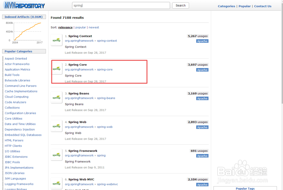Image resolution: width=283 pixels, height=190 pixels.
Task: Click the spring-web artifact link
Action: coord(105,127)
